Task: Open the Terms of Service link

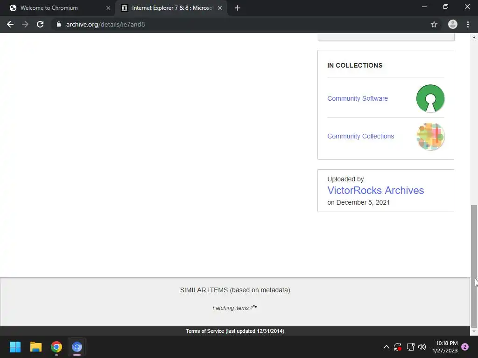Action: point(235,331)
